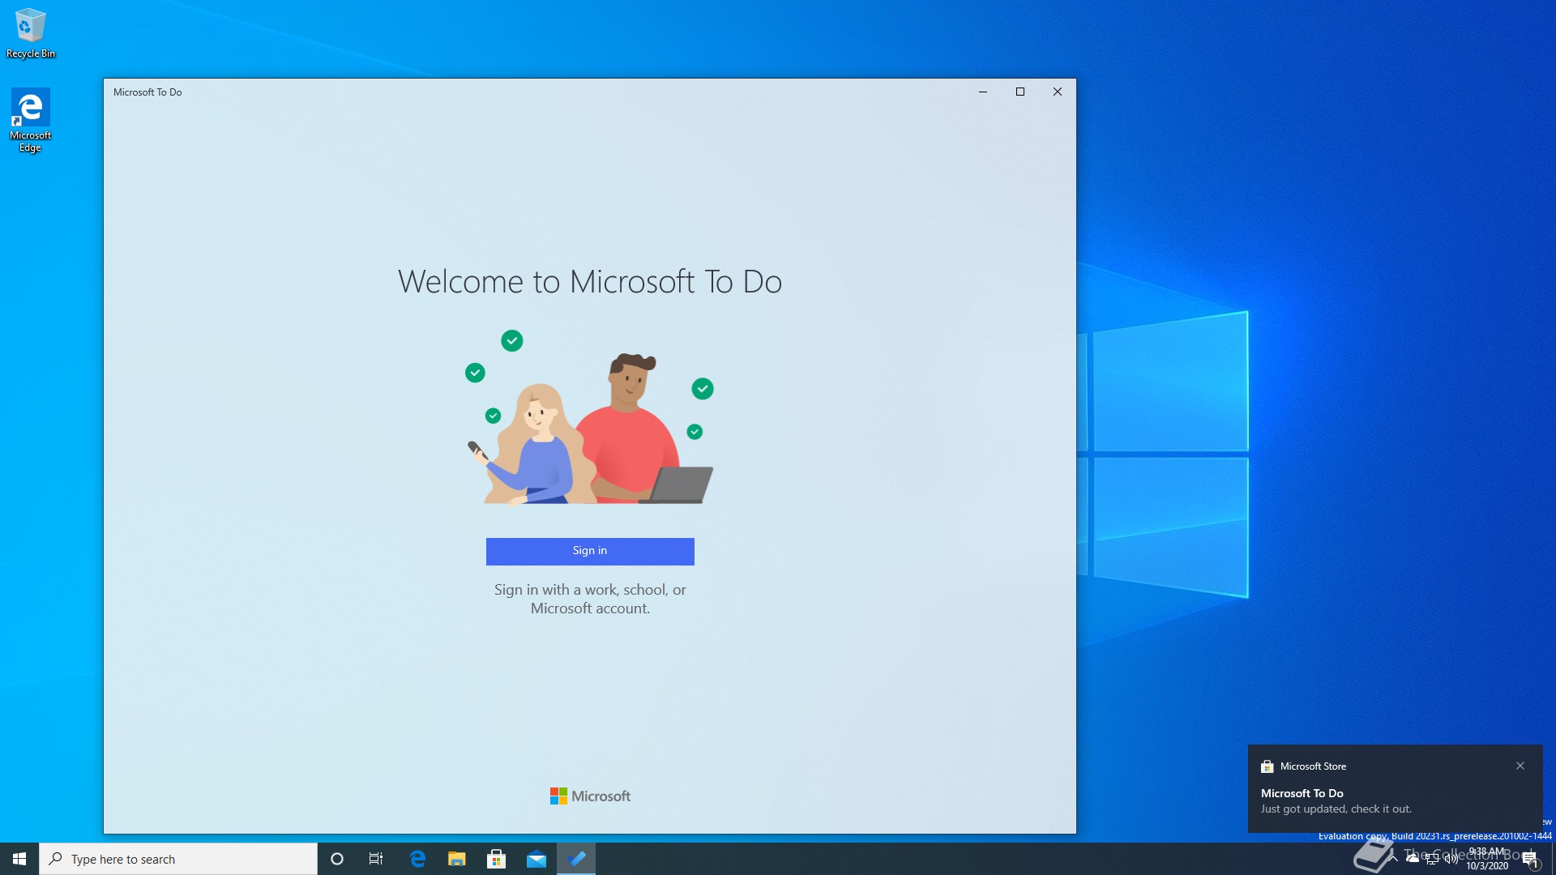Screen dimensions: 1556x875
Task: Select the Microsoft Edge desktop shortcut
Action: click(x=30, y=120)
